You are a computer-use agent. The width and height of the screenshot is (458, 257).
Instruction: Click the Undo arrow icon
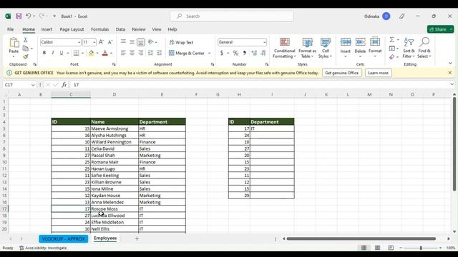tap(28, 16)
